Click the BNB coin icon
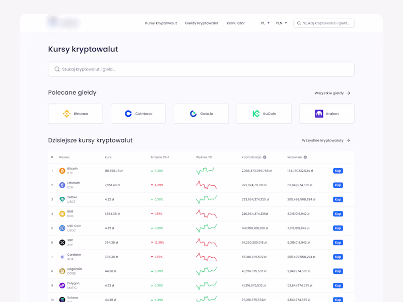This screenshot has width=403, height=302. pyautogui.click(x=62, y=214)
